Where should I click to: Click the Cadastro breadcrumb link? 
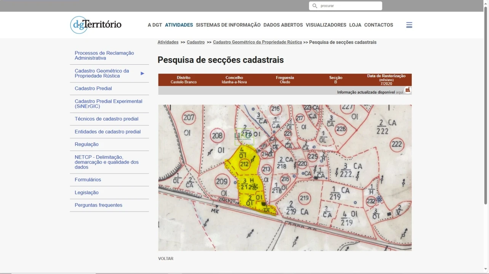point(195,42)
